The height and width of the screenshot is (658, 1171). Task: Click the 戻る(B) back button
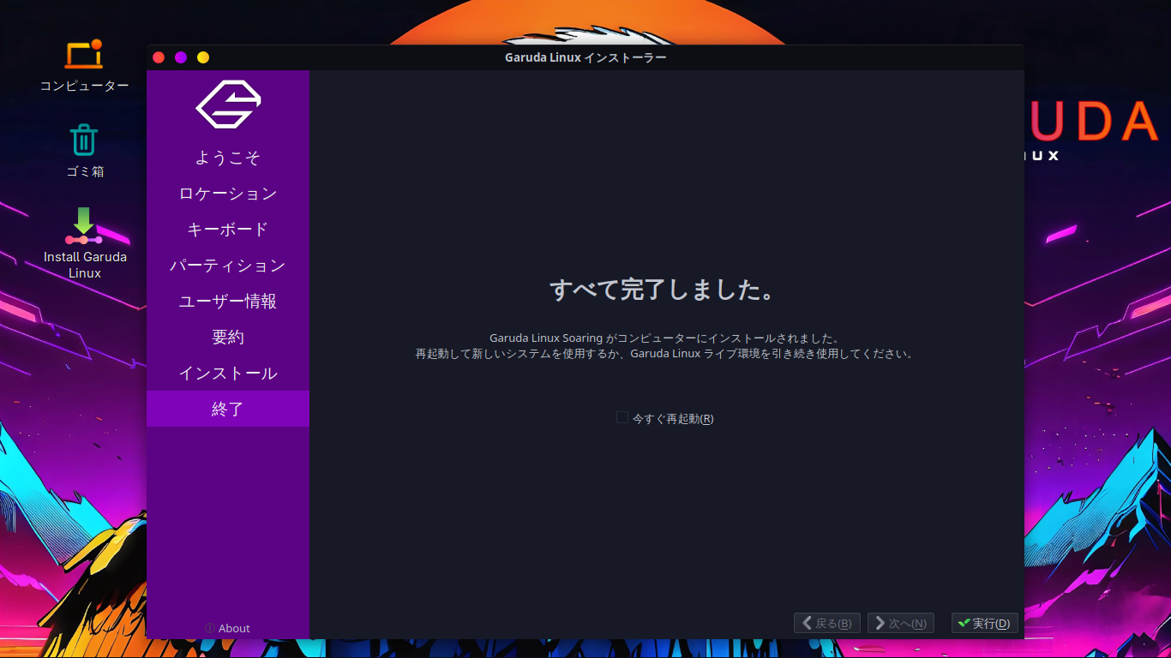pyautogui.click(x=826, y=623)
